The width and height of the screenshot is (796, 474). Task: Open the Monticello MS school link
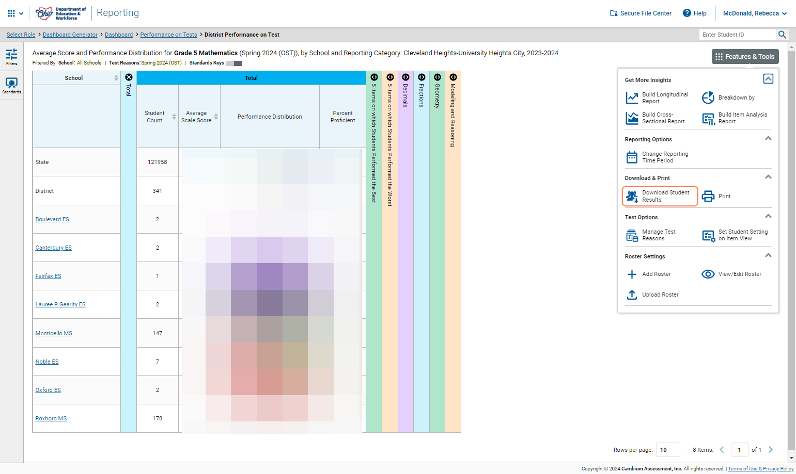(54, 333)
